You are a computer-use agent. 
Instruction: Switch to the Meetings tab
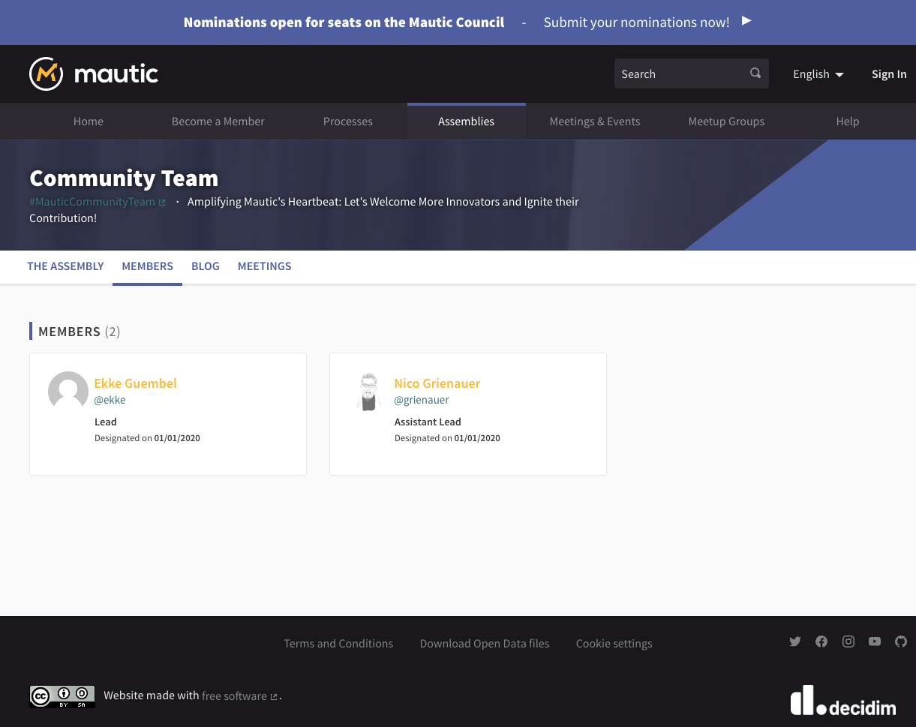tap(264, 266)
